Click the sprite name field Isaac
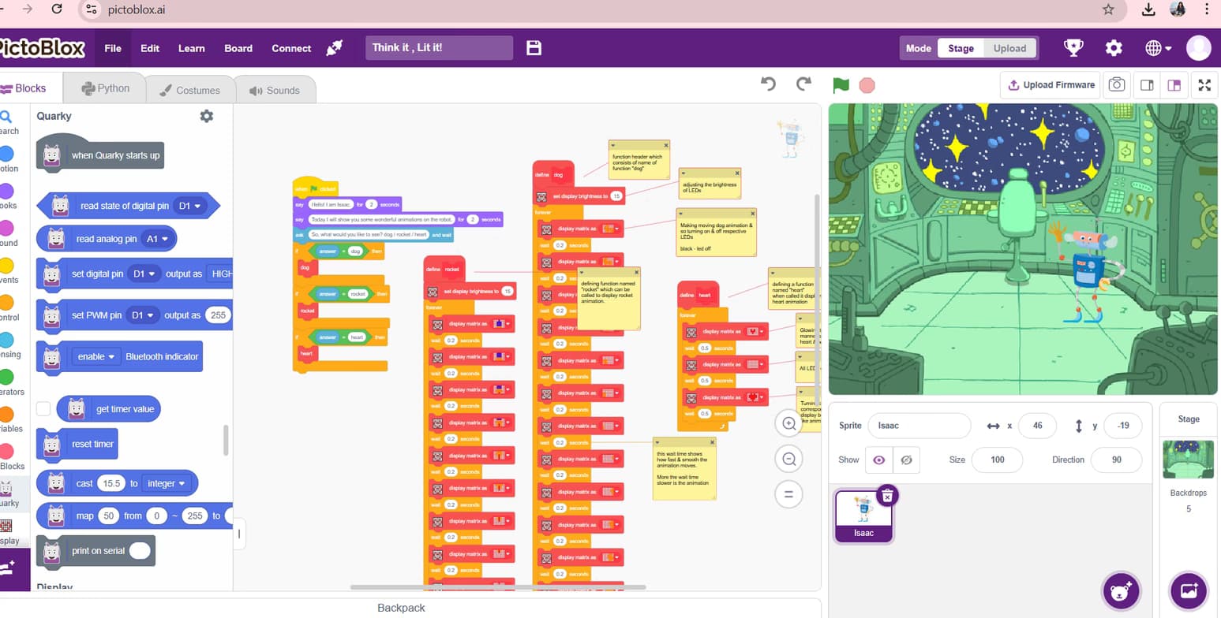This screenshot has height=618, width=1221. (919, 426)
